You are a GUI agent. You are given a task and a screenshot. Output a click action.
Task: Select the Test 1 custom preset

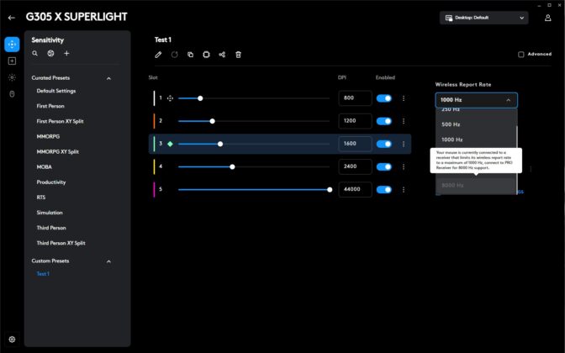43,274
